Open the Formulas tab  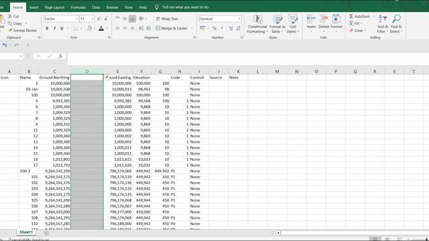78,7
